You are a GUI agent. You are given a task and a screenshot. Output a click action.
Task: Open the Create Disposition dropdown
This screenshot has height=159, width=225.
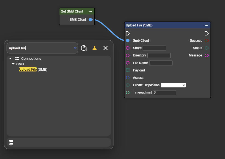(173, 85)
